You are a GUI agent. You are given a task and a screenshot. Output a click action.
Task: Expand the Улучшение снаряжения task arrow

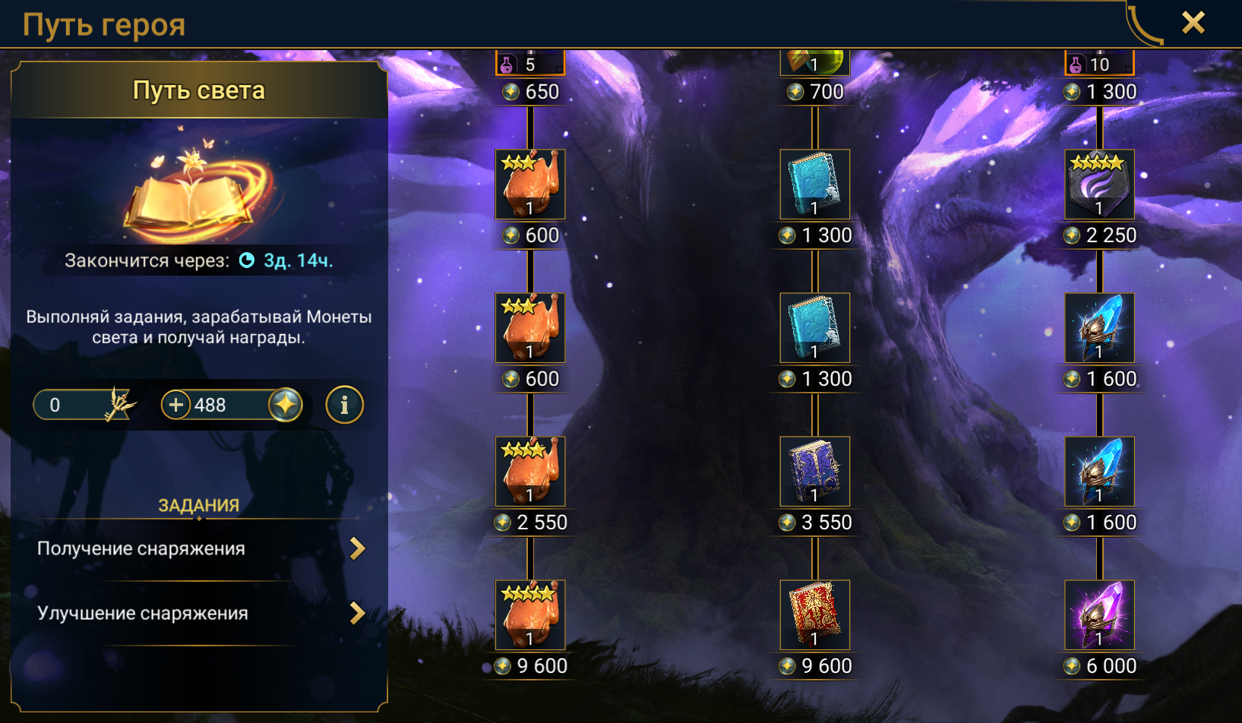357,613
